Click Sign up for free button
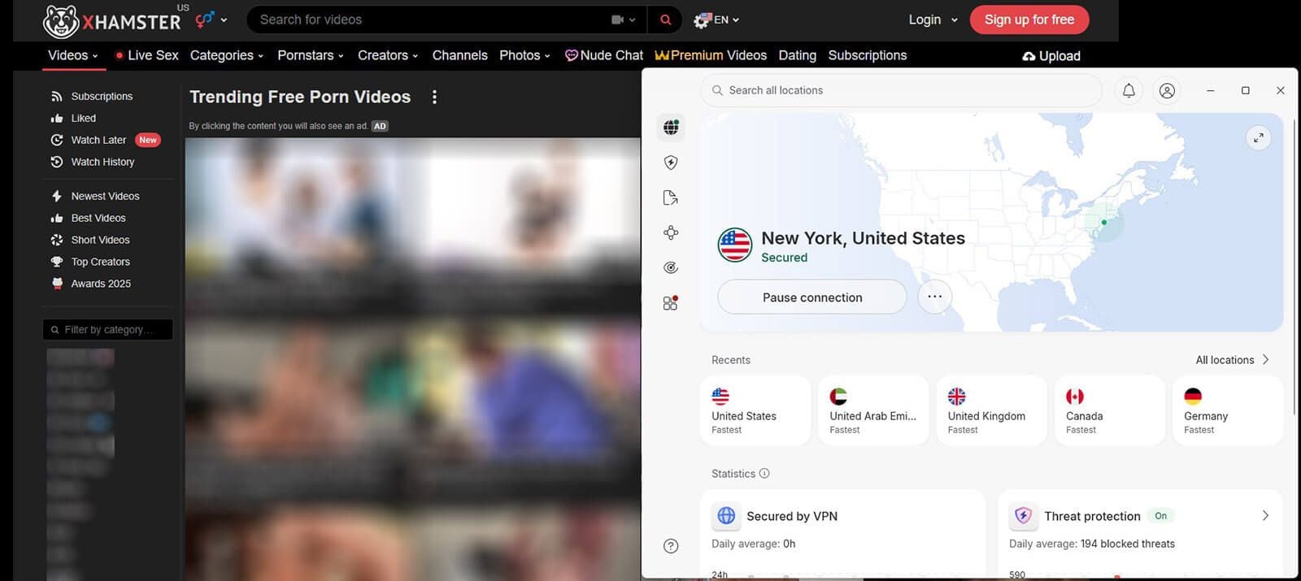This screenshot has width=1301, height=581. (x=1029, y=20)
